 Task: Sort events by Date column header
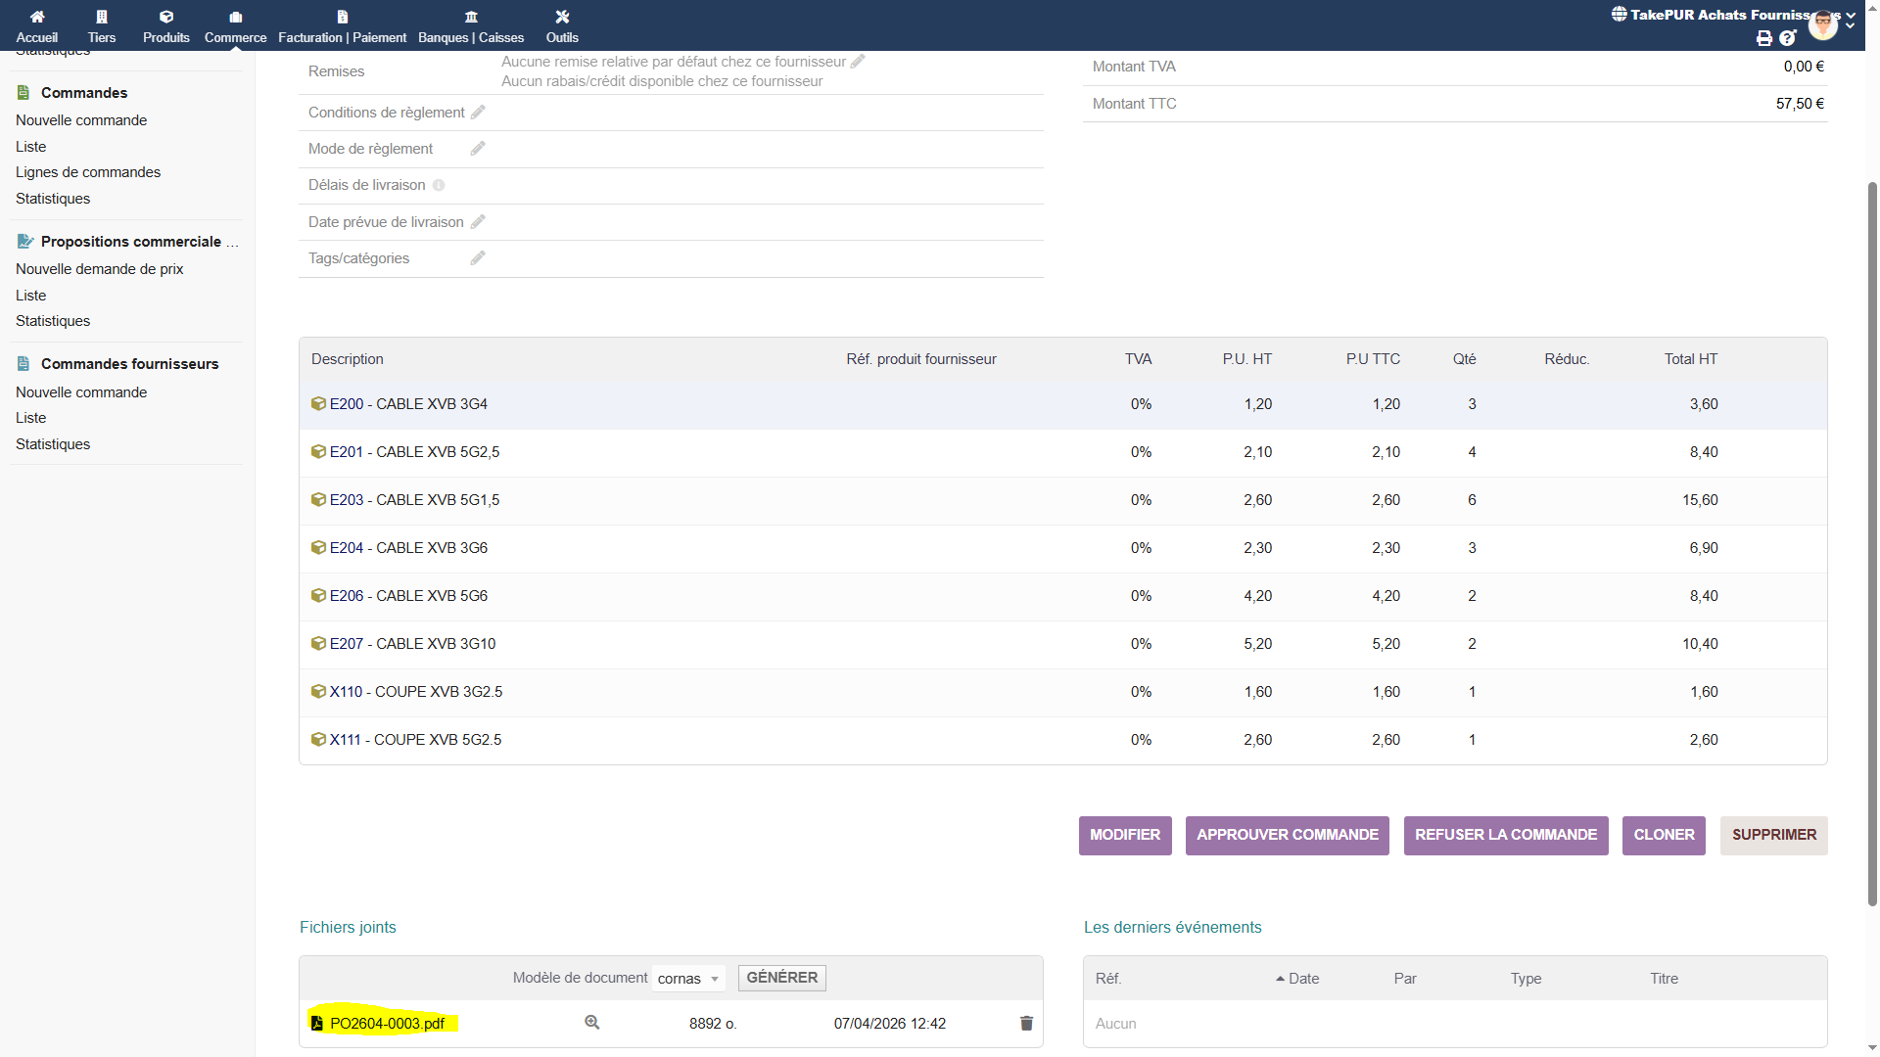pyautogui.click(x=1302, y=979)
